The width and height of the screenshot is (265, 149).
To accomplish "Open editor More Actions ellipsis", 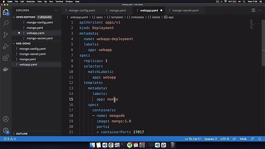I will pos(260,10).
